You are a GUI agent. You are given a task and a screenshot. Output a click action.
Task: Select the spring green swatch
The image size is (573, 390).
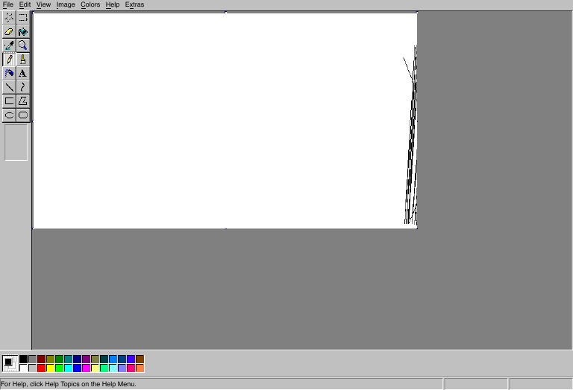coord(104,368)
